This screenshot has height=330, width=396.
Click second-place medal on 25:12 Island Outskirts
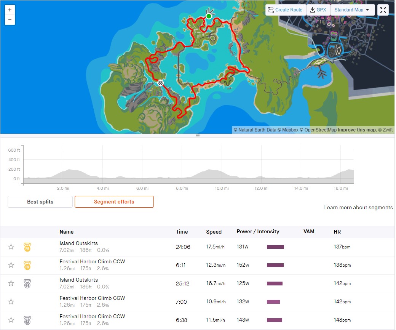click(x=27, y=284)
